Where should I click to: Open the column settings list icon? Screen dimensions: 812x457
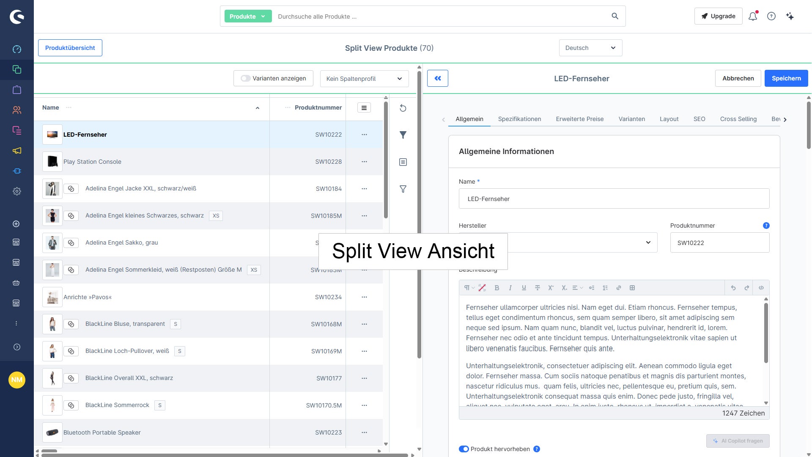(364, 107)
